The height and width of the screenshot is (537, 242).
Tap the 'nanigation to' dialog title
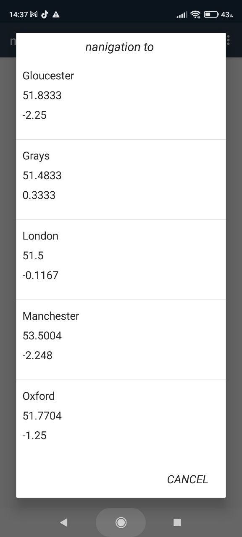tap(120, 47)
